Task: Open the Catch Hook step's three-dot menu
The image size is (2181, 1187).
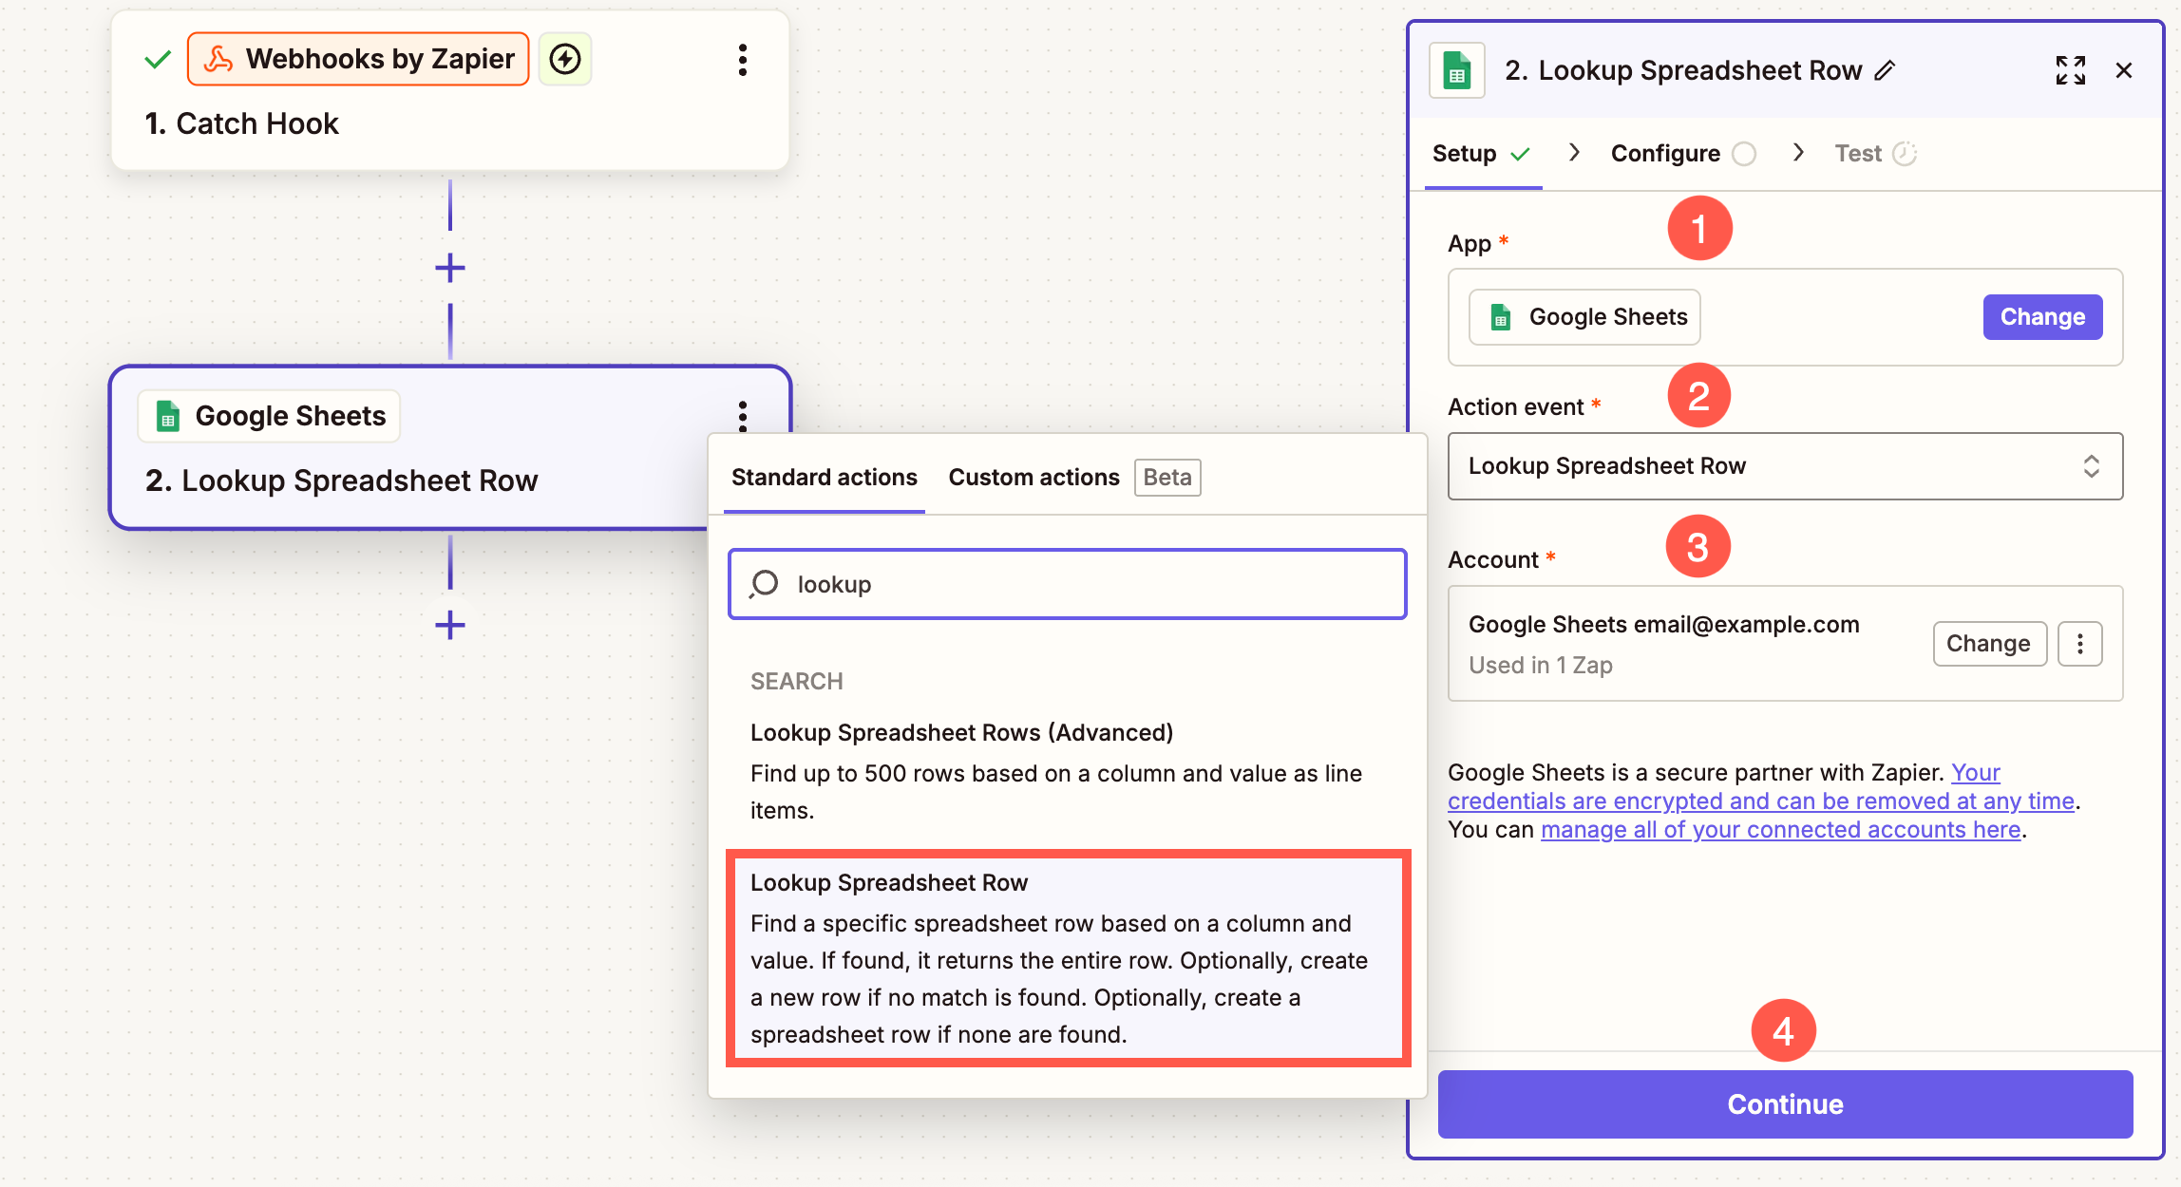Action: (x=743, y=60)
